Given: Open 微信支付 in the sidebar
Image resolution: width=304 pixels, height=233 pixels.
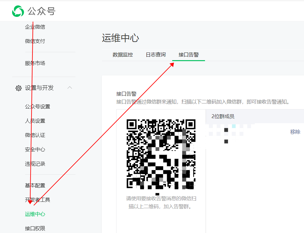Looking at the screenshot, I should coord(35,41).
